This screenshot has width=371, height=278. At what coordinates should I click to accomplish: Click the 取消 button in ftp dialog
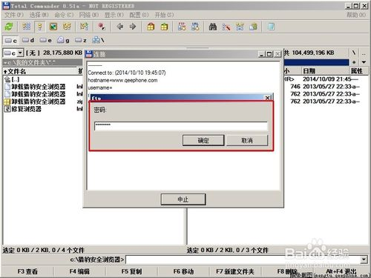[247, 140]
